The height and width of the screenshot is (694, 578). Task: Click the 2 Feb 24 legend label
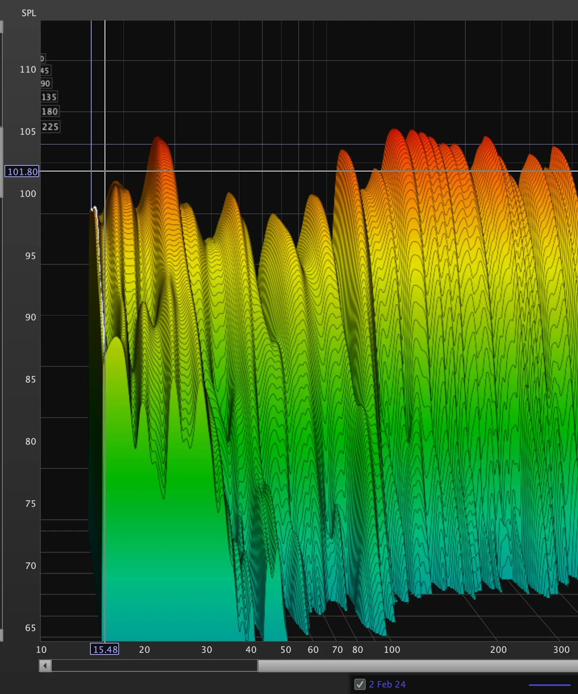(x=387, y=684)
